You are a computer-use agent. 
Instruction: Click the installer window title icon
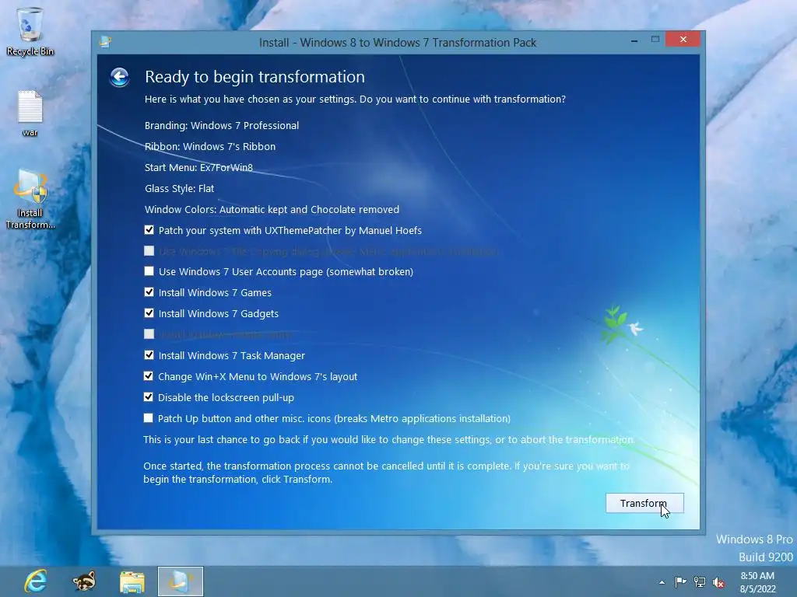[x=105, y=42]
